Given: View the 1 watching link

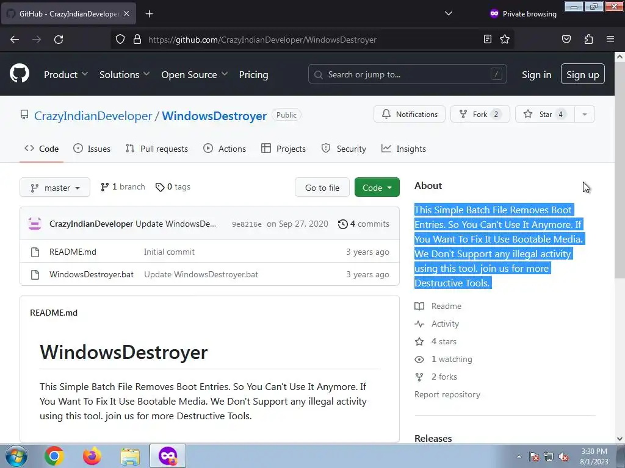Looking at the screenshot, I should pos(443,360).
